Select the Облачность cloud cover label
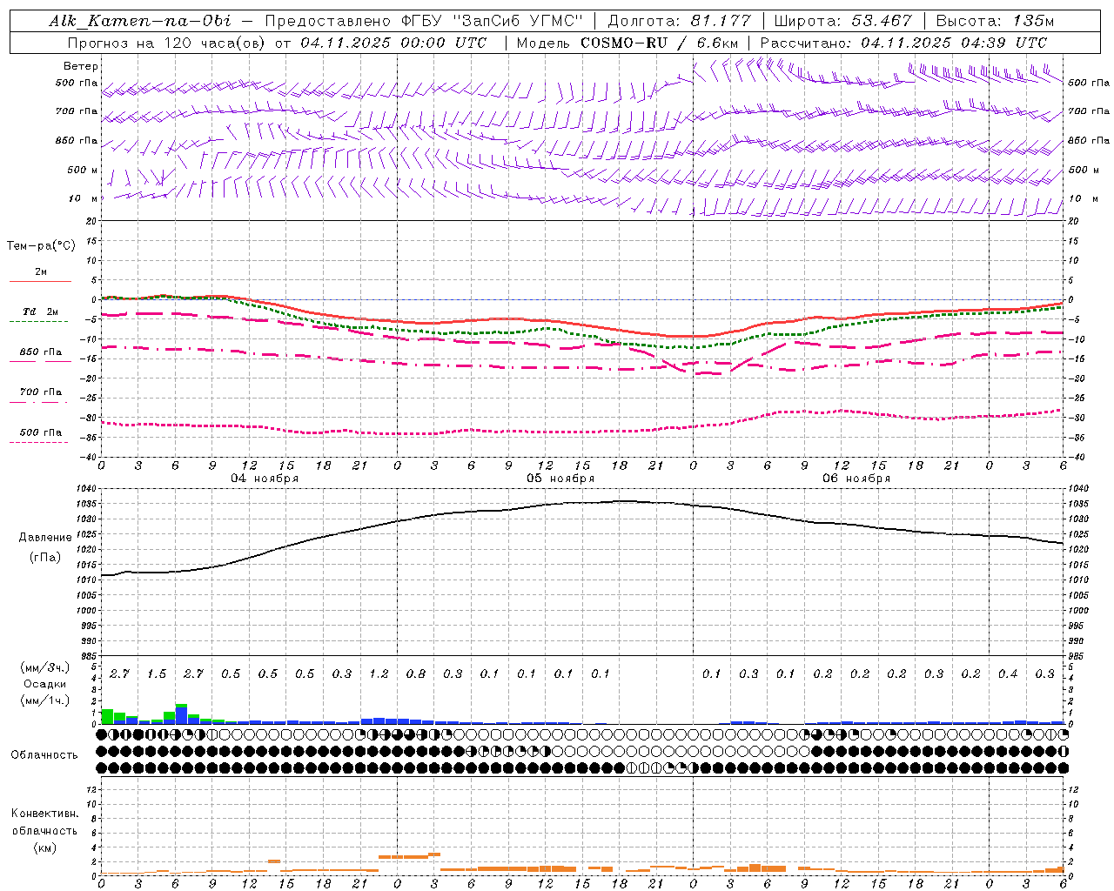 [44, 755]
